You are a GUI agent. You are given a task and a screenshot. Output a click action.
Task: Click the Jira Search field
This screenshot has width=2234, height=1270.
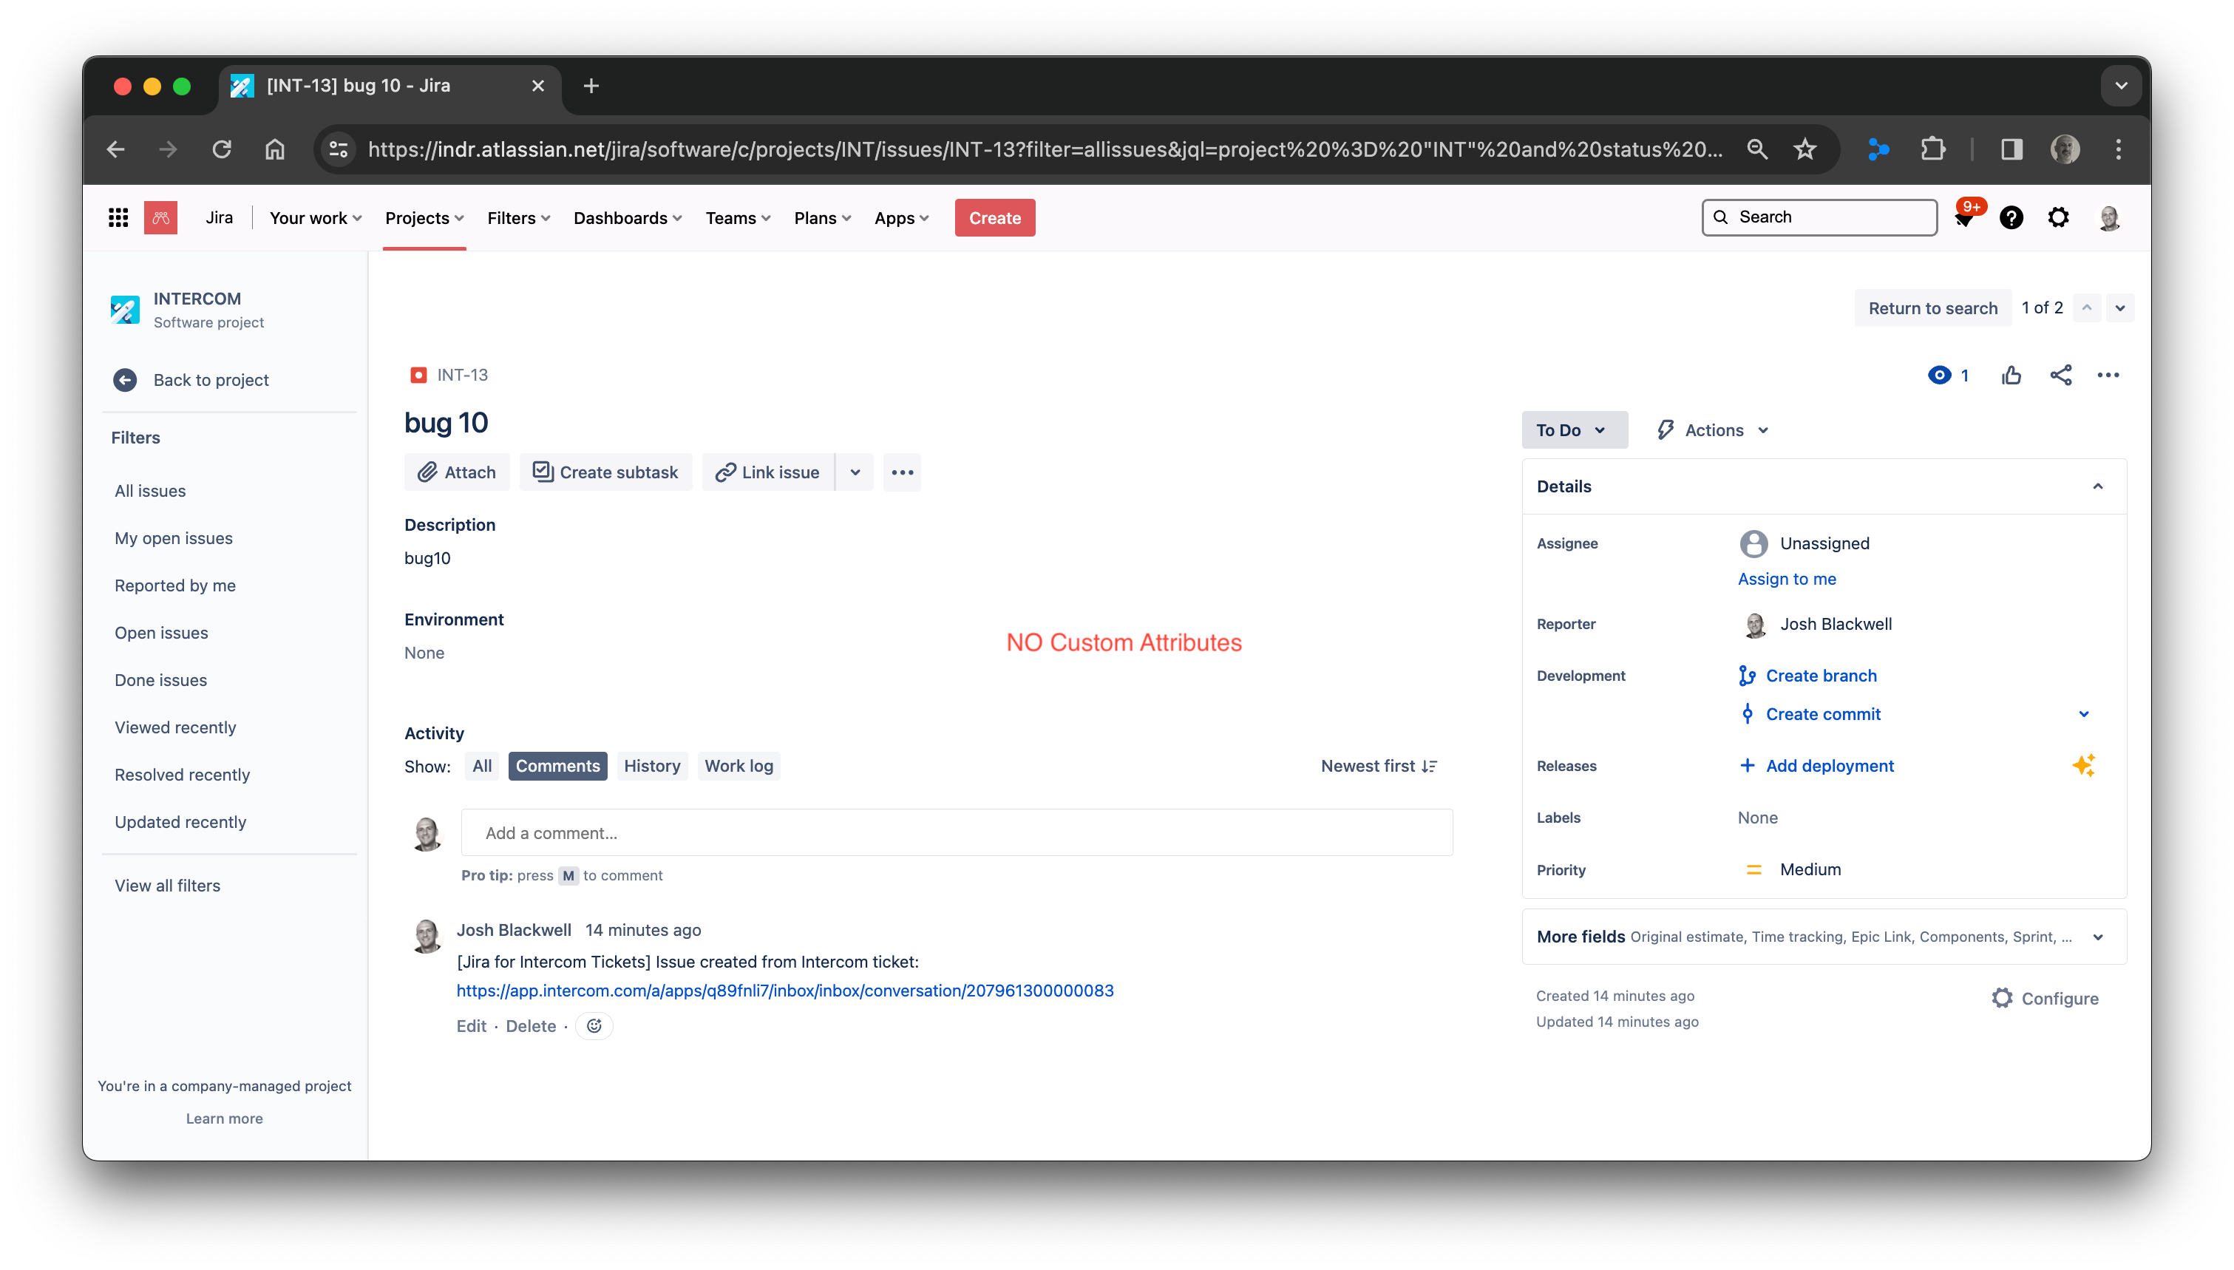pos(1819,217)
